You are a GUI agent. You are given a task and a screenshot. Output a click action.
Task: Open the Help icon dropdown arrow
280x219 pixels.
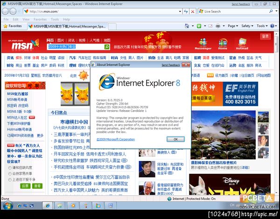tap(276, 26)
